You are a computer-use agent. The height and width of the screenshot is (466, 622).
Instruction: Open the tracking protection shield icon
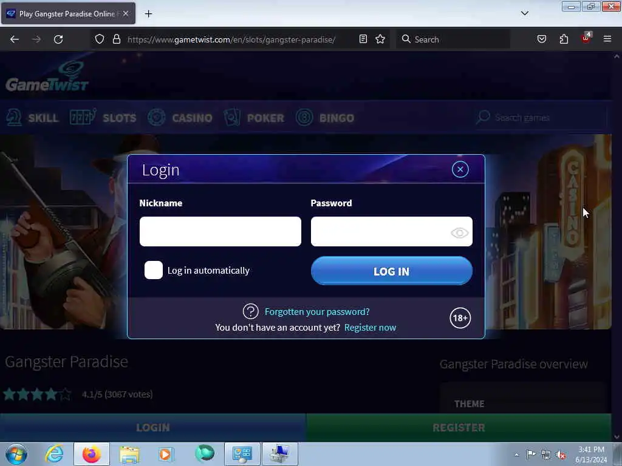pyautogui.click(x=100, y=39)
